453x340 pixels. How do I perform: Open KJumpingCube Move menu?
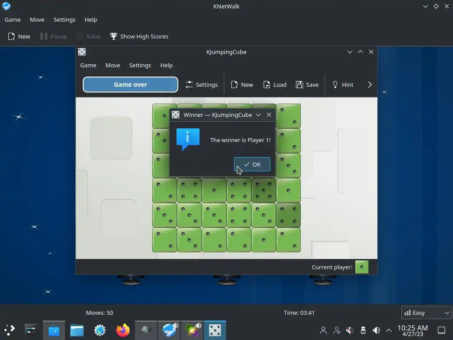pos(113,66)
